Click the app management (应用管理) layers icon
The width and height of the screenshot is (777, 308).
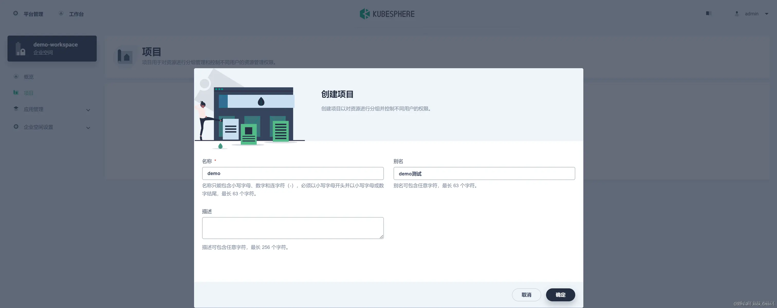(16, 108)
